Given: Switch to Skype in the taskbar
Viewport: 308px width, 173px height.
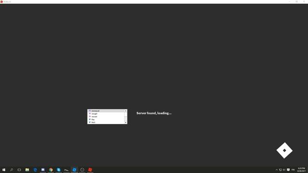Looking at the screenshot, I should (x=59, y=170).
